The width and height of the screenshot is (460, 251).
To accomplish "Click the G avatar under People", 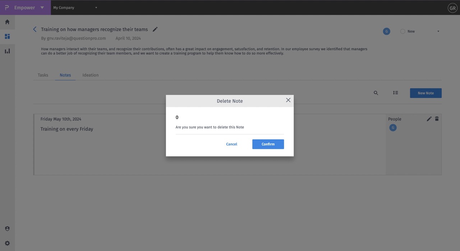I will pyautogui.click(x=393, y=127).
